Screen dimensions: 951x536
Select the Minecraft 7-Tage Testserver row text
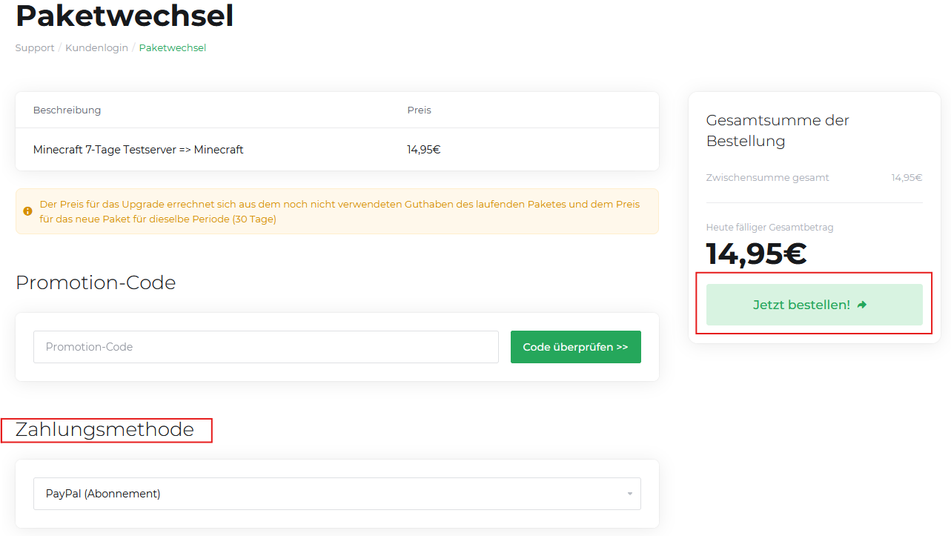[138, 150]
